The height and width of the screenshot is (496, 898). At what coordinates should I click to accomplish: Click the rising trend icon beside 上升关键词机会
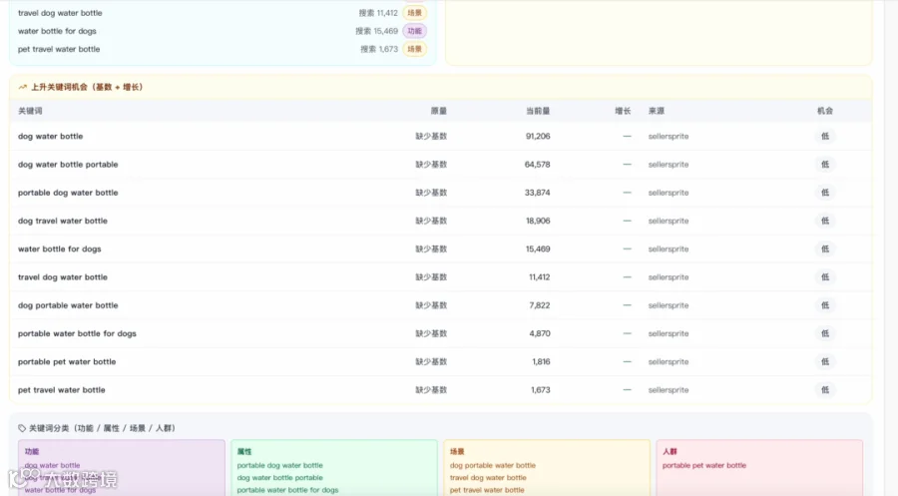(22, 87)
